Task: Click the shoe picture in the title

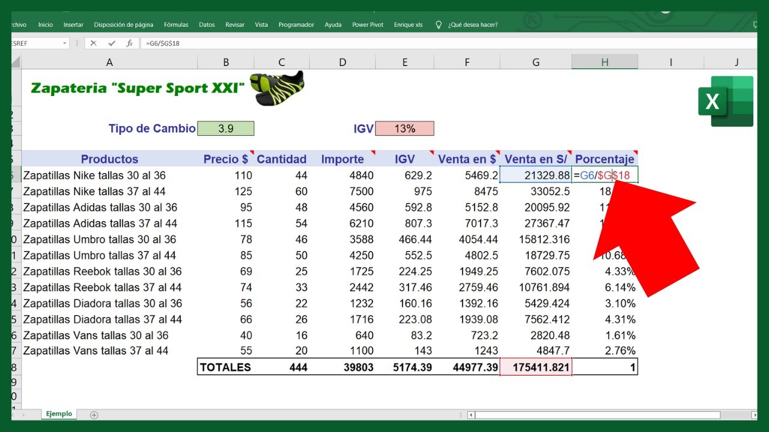Action: [x=277, y=88]
